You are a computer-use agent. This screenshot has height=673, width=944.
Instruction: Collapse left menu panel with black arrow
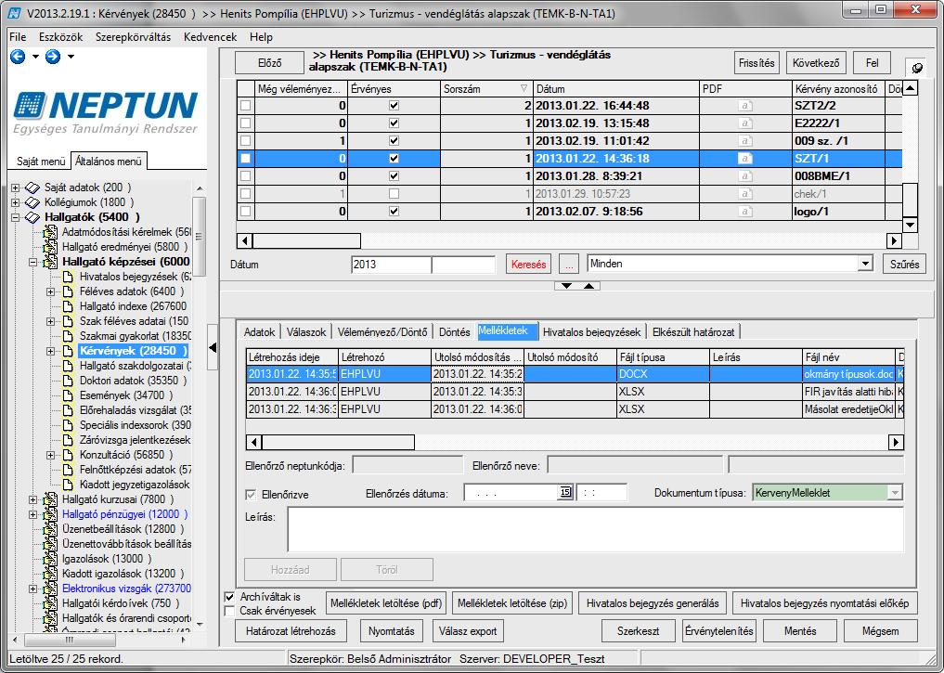(x=212, y=347)
